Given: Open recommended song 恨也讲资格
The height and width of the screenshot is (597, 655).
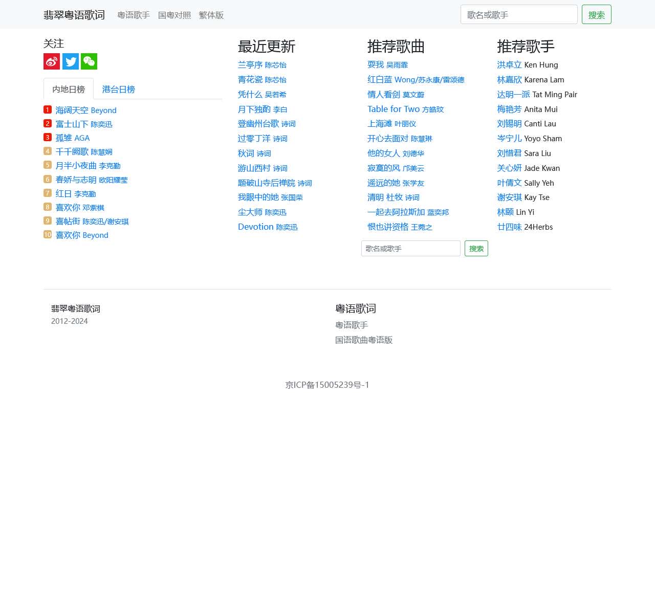Looking at the screenshot, I should (400, 227).
